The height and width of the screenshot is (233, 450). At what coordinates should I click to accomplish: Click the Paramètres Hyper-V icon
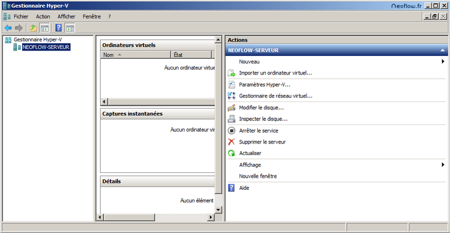232,85
